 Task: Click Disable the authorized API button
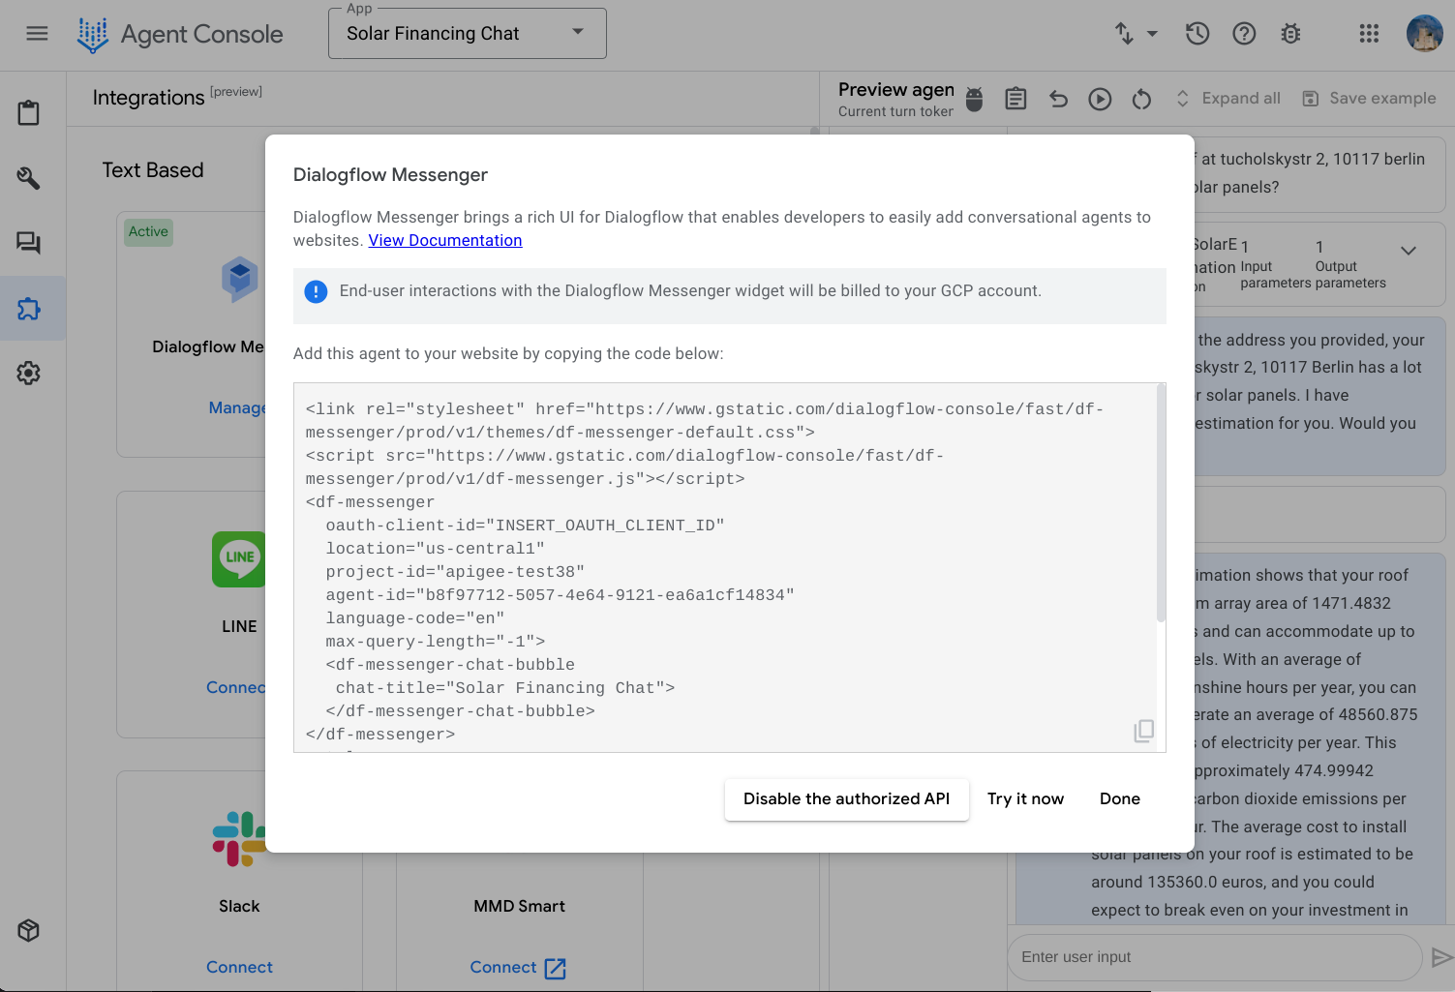pyautogui.click(x=846, y=799)
